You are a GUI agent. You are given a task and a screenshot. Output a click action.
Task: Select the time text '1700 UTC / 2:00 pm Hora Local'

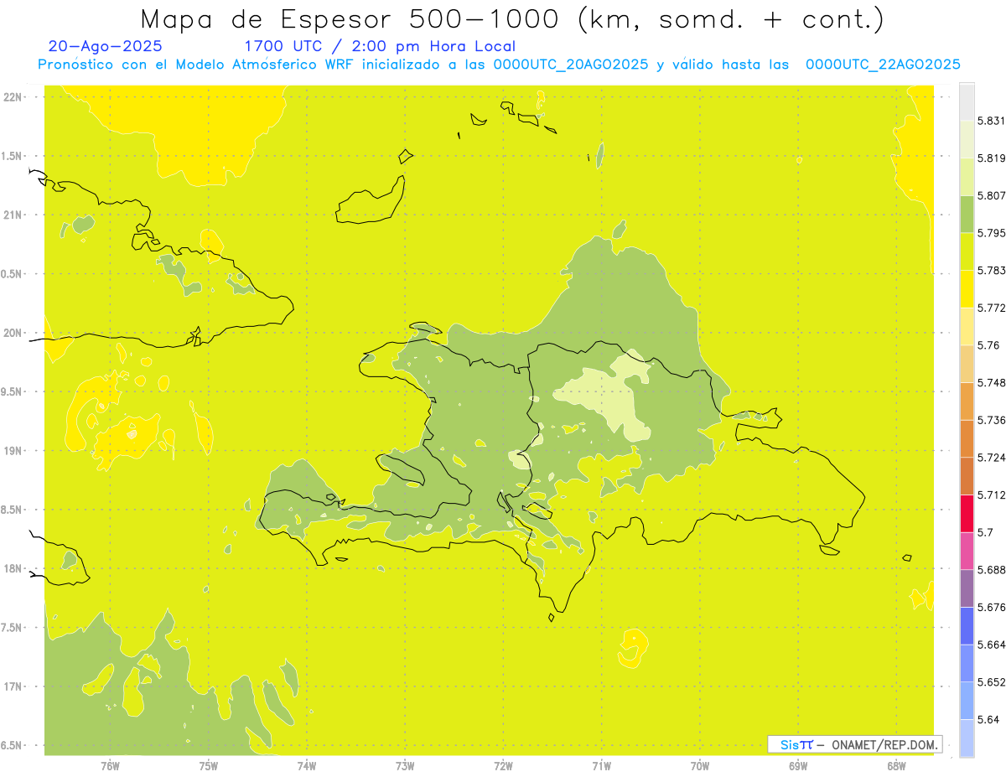[380, 46]
